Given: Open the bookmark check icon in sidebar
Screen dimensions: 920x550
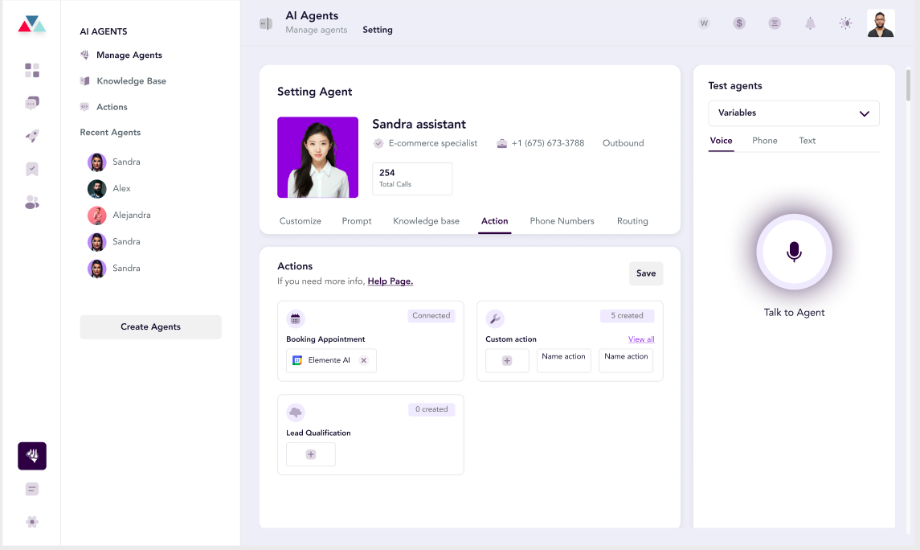Looking at the screenshot, I should pyautogui.click(x=31, y=169).
